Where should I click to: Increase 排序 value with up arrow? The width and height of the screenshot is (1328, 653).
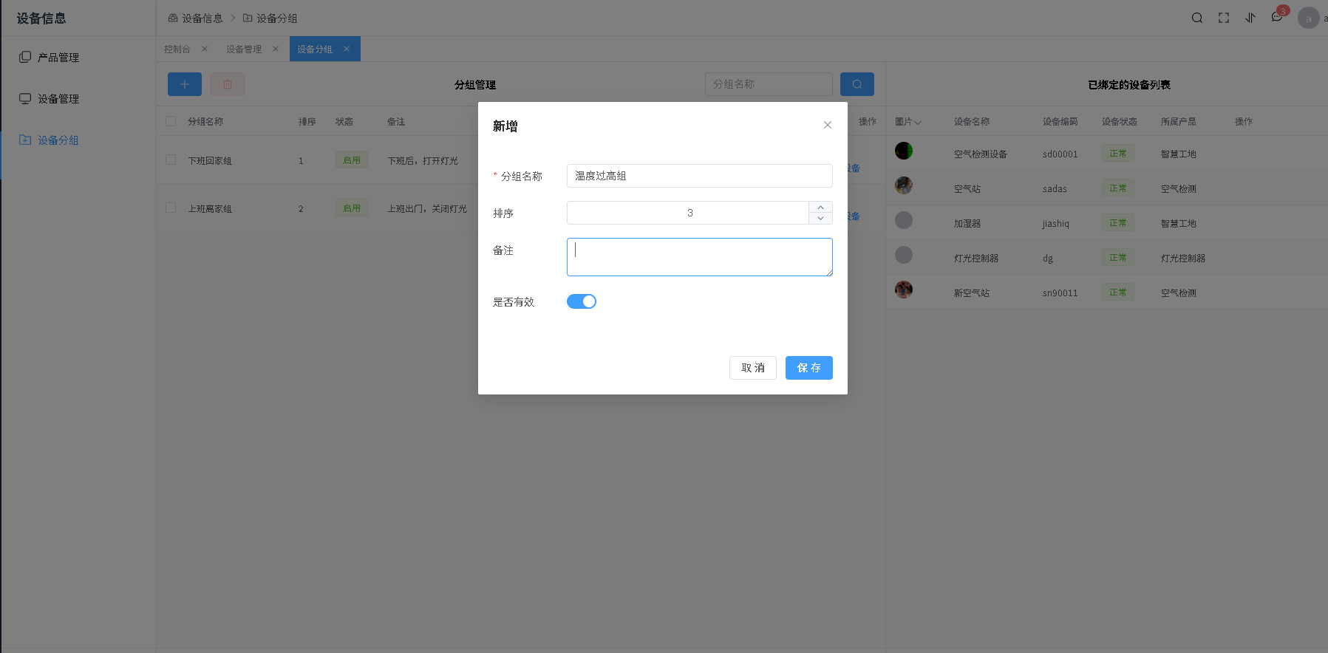tap(820, 207)
